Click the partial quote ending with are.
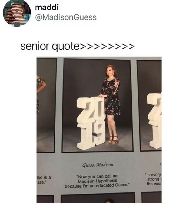This screenshot has width=173, height=209. (44, 180)
